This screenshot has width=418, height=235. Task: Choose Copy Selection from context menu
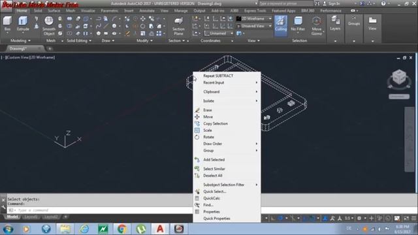coord(227,123)
